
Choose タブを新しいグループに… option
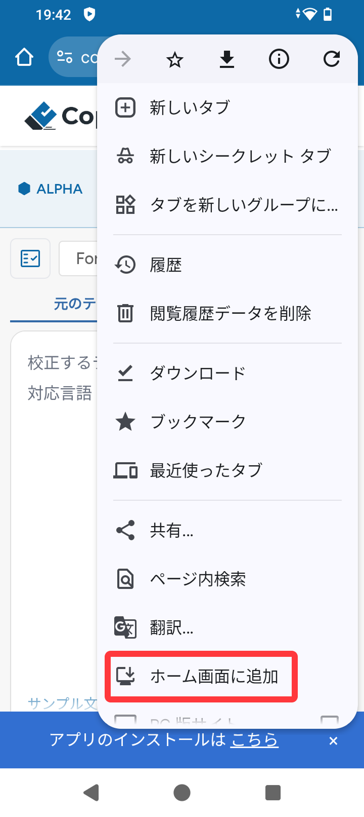coord(244,205)
